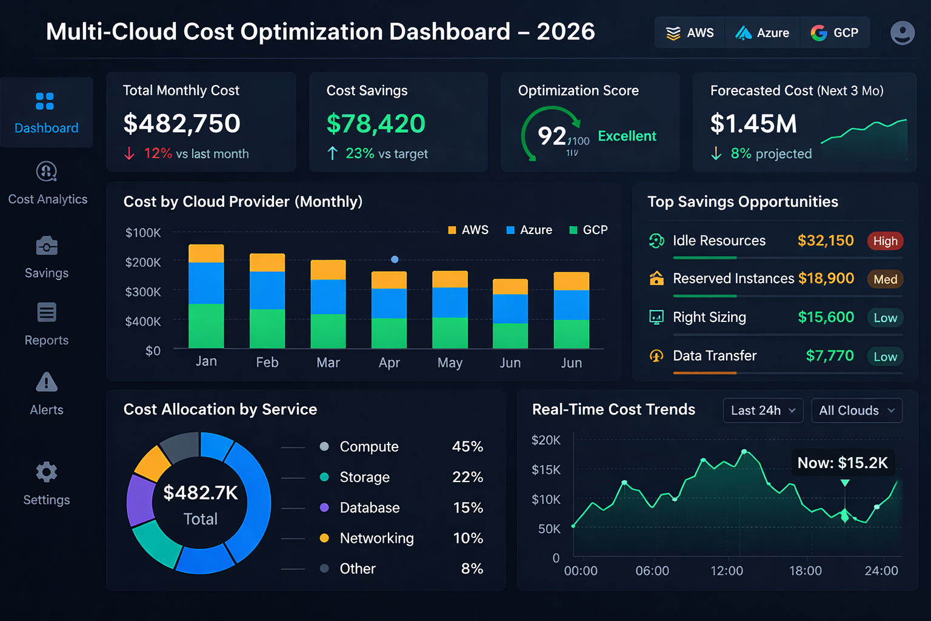Click the Data Transfer savings amount $7,770
931x621 pixels.
tap(830, 356)
